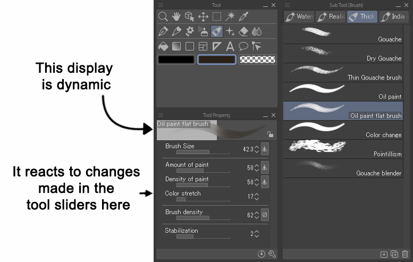Image resolution: width=413 pixels, height=262 pixels.
Task: Select the Balloon speech bubble tool
Action: click(x=243, y=46)
